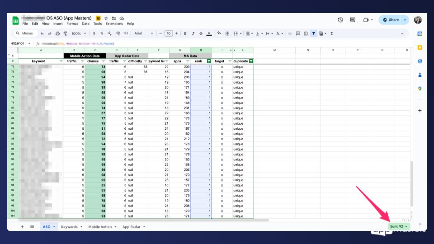Select the Paint format tool

click(x=65, y=33)
